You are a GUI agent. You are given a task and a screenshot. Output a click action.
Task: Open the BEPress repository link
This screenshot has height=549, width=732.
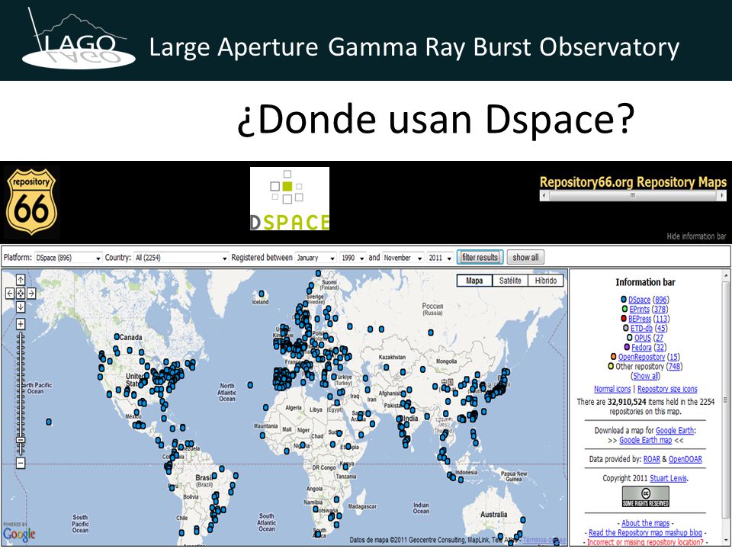(640, 319)
